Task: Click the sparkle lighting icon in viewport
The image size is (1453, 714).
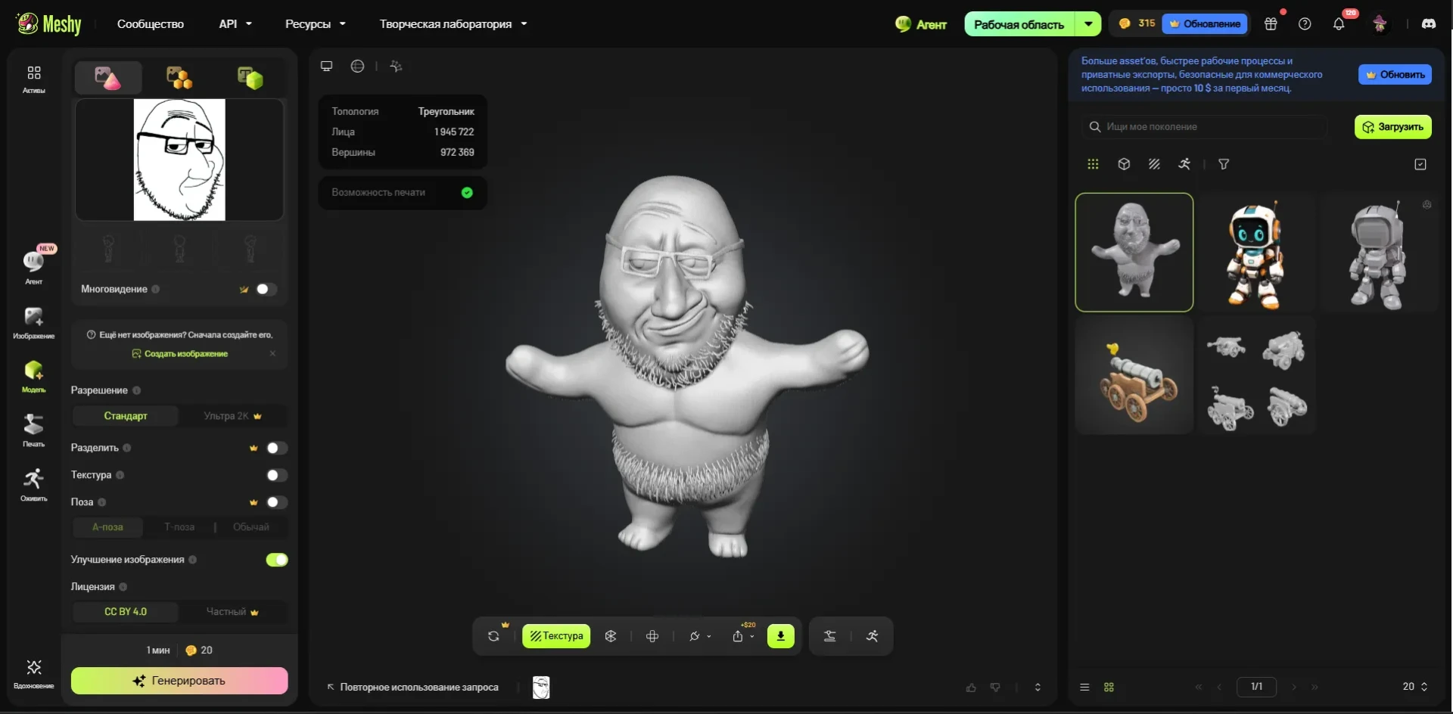Action: (396, 67)
